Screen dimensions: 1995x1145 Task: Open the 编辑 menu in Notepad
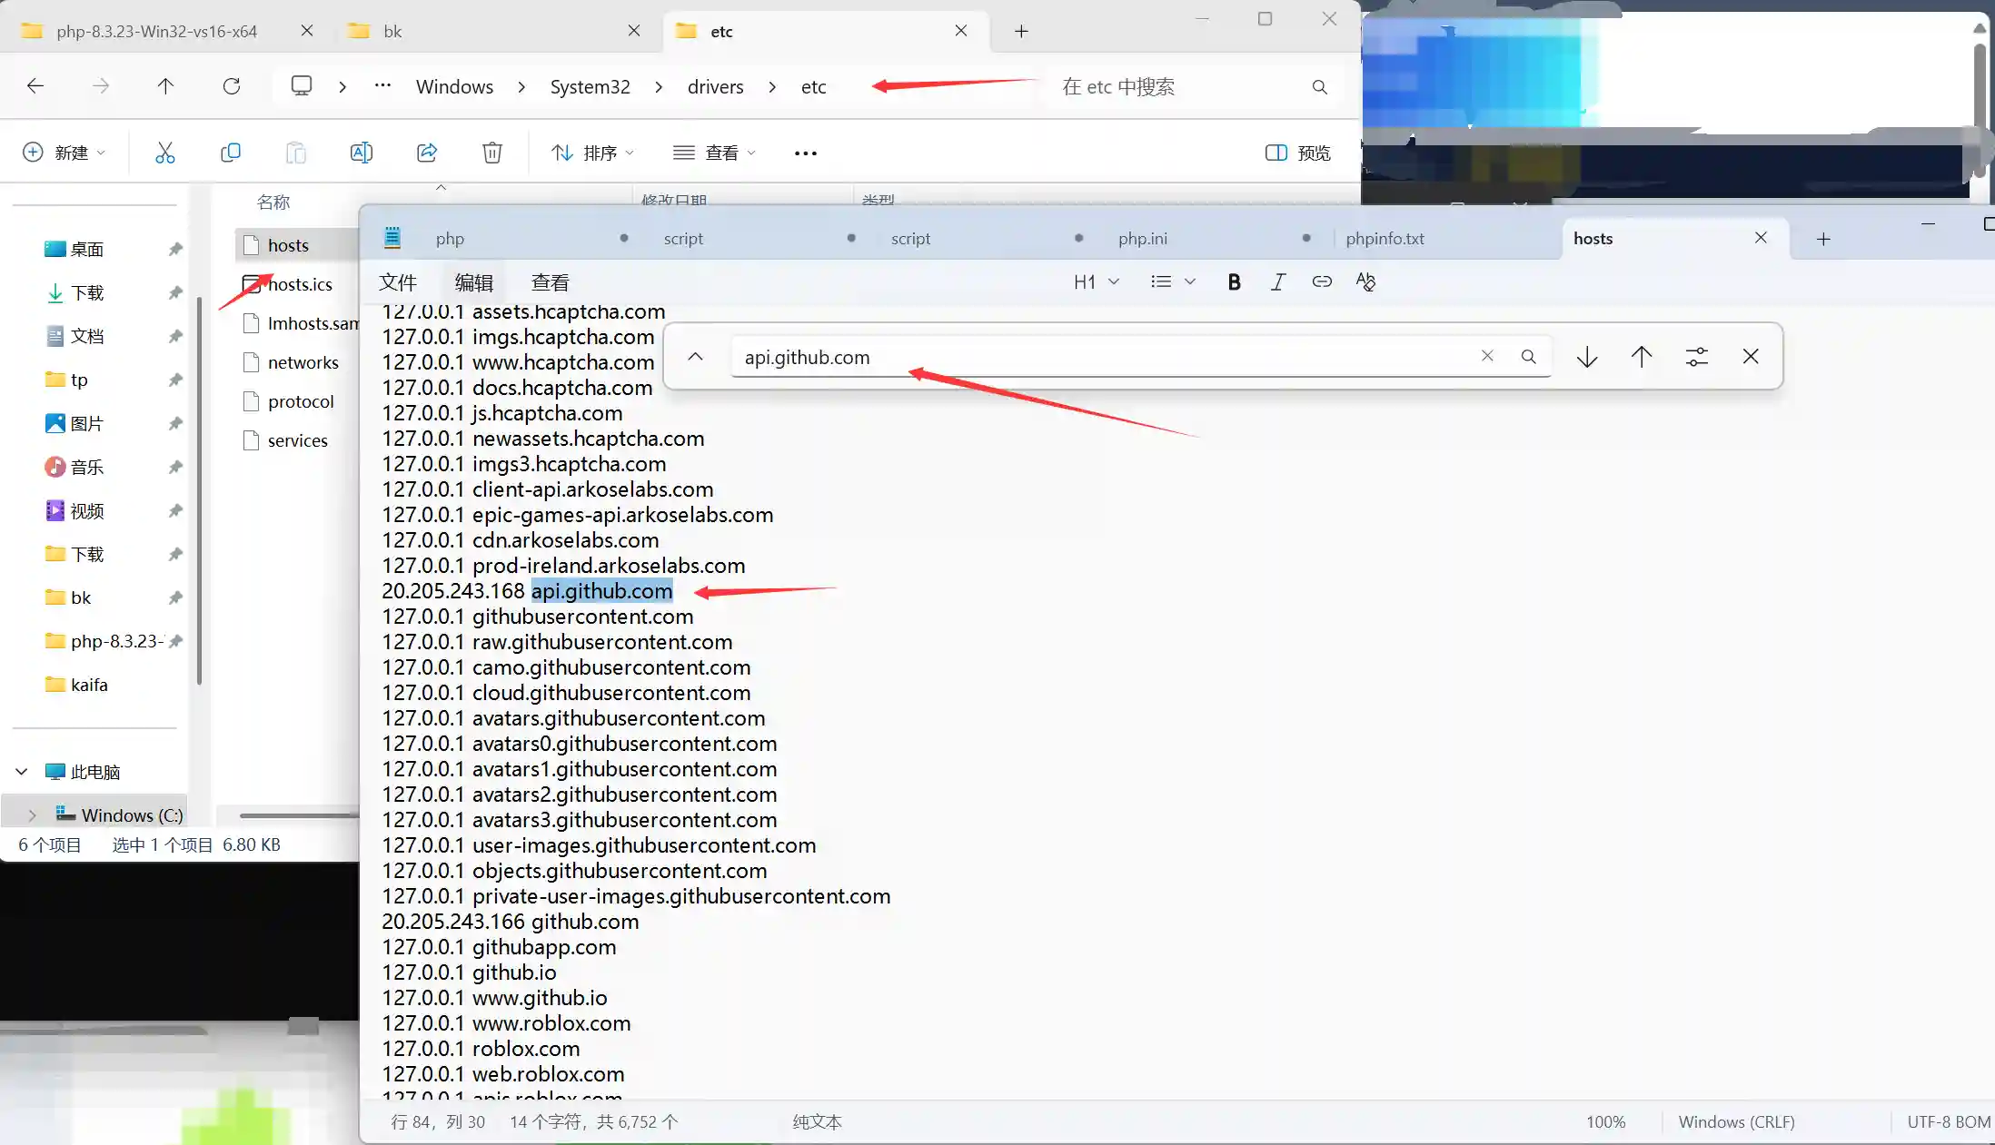[472, 281]
